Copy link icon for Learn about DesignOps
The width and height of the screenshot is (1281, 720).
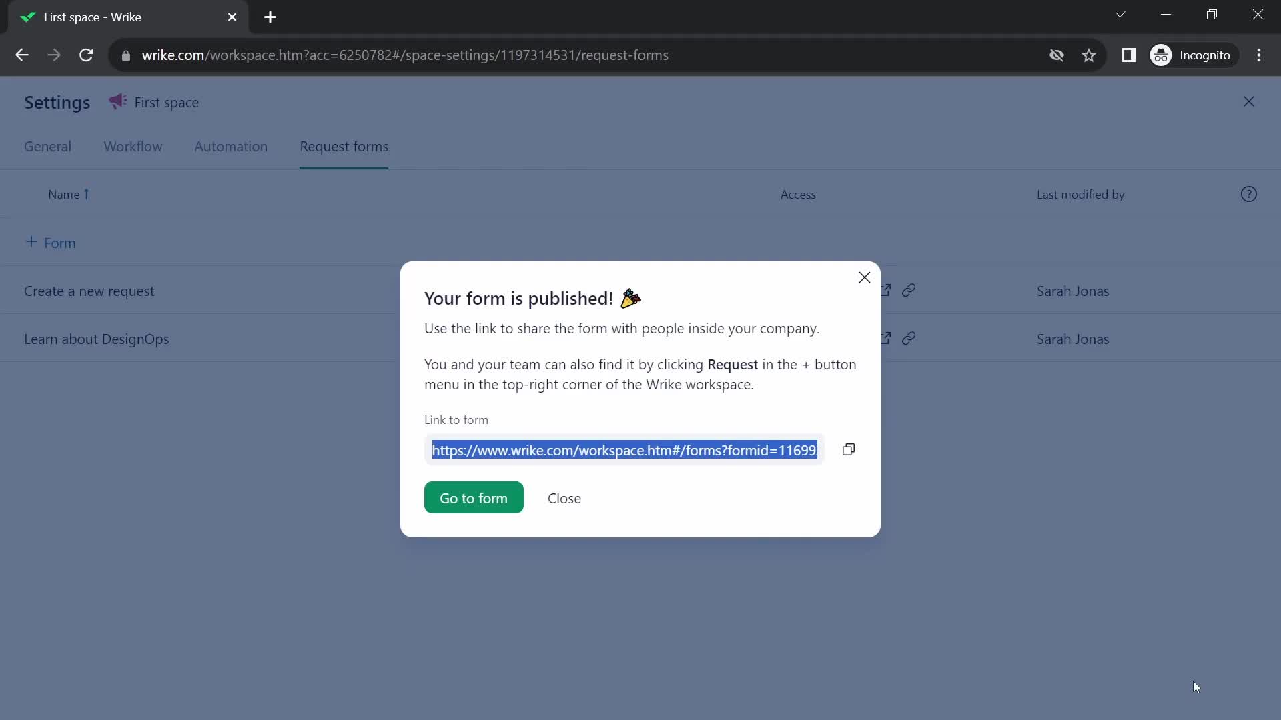(909, 339)
